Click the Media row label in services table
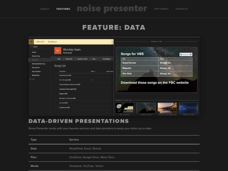The width and height of the screenshot is (228, 171). (x=35, y=166)
